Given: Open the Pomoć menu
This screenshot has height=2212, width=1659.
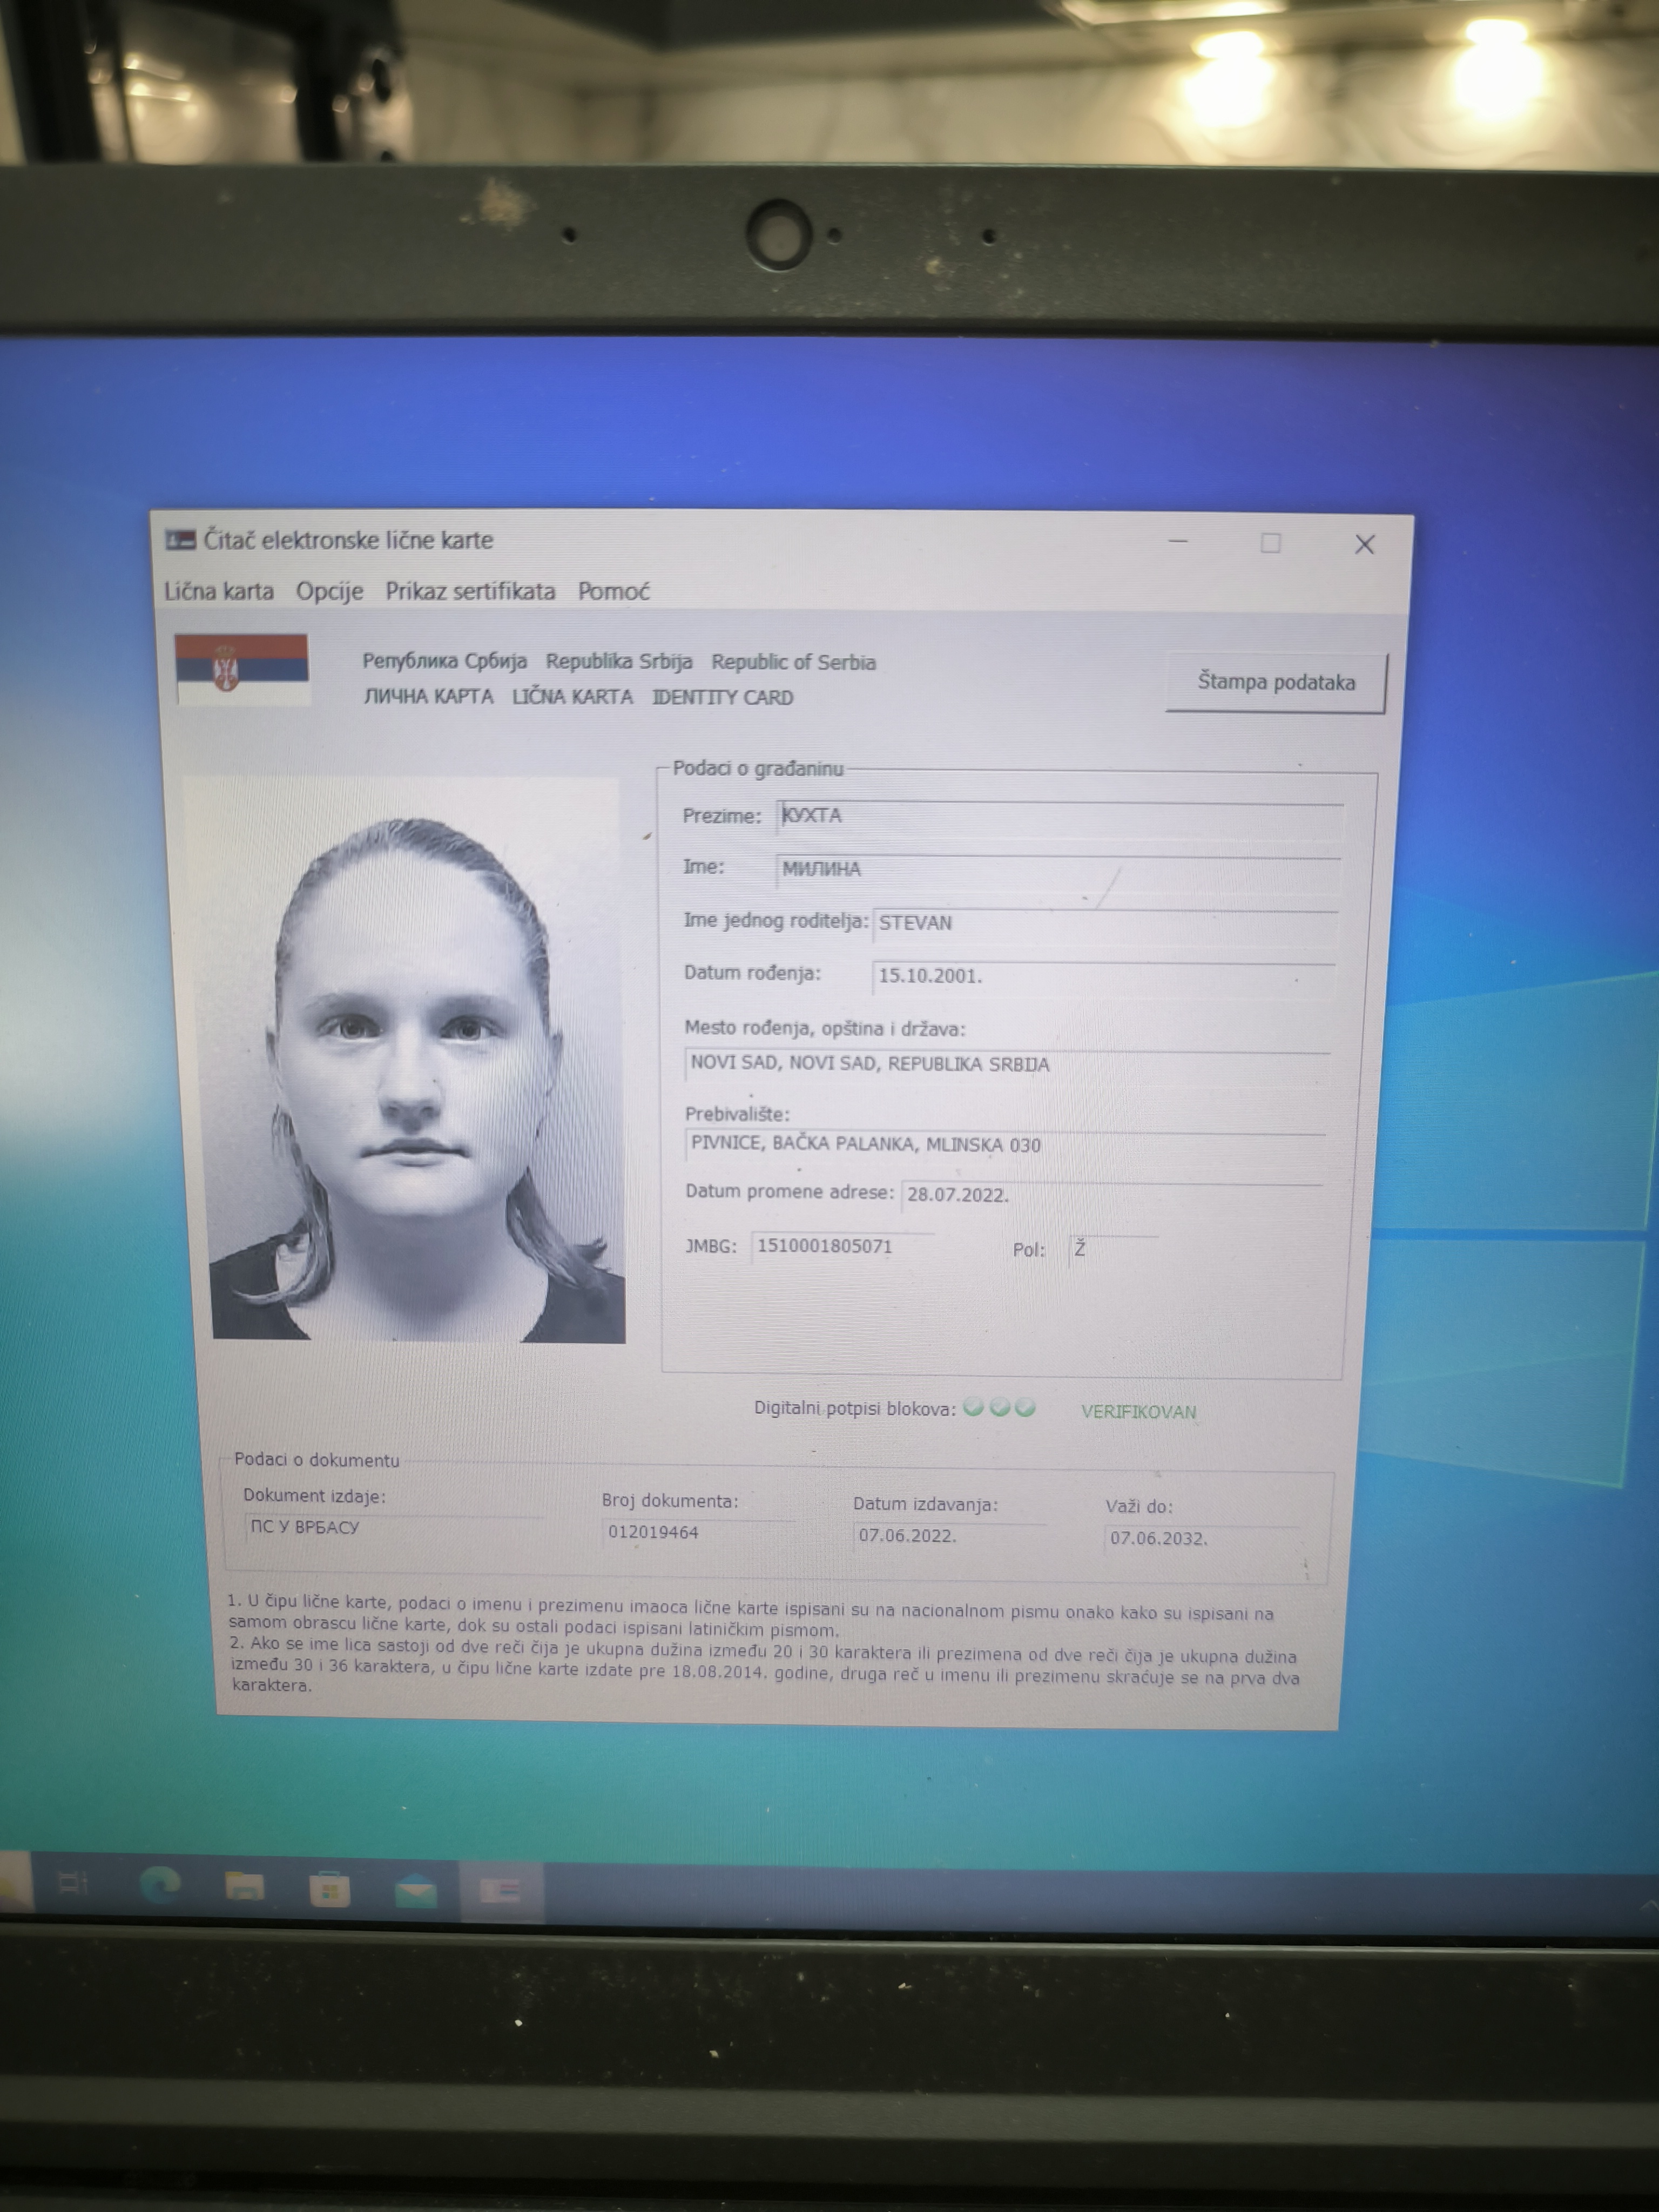Looking at the screenshot, I should click(x=613, y=592).
